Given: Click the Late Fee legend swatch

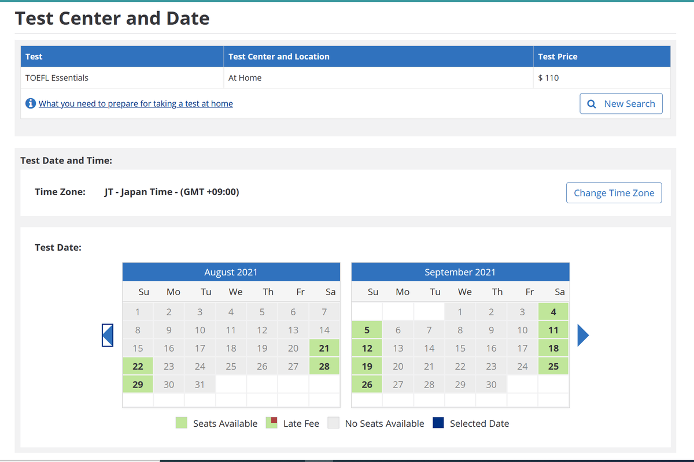Looking at the screenshot, I should coord(272,423).
